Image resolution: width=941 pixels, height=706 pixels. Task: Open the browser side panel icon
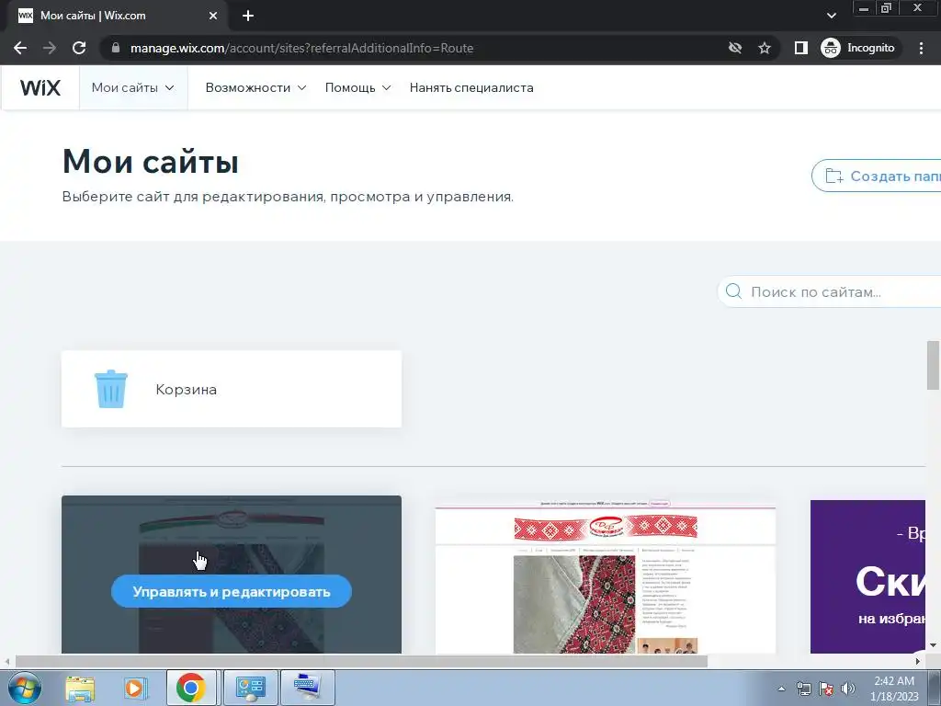coord(800,48)
